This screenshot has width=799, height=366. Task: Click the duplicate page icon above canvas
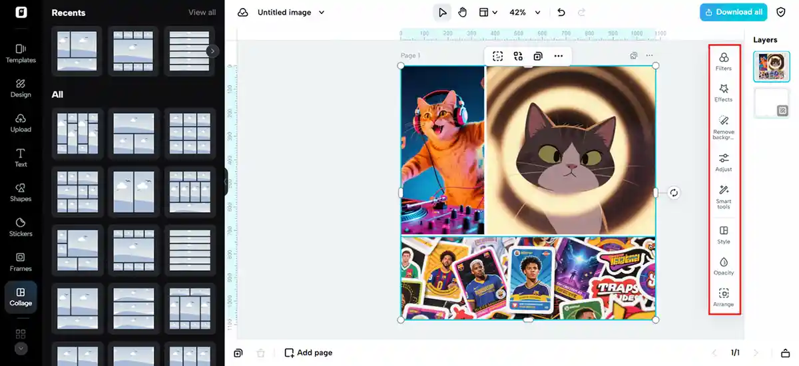(634, 56)
